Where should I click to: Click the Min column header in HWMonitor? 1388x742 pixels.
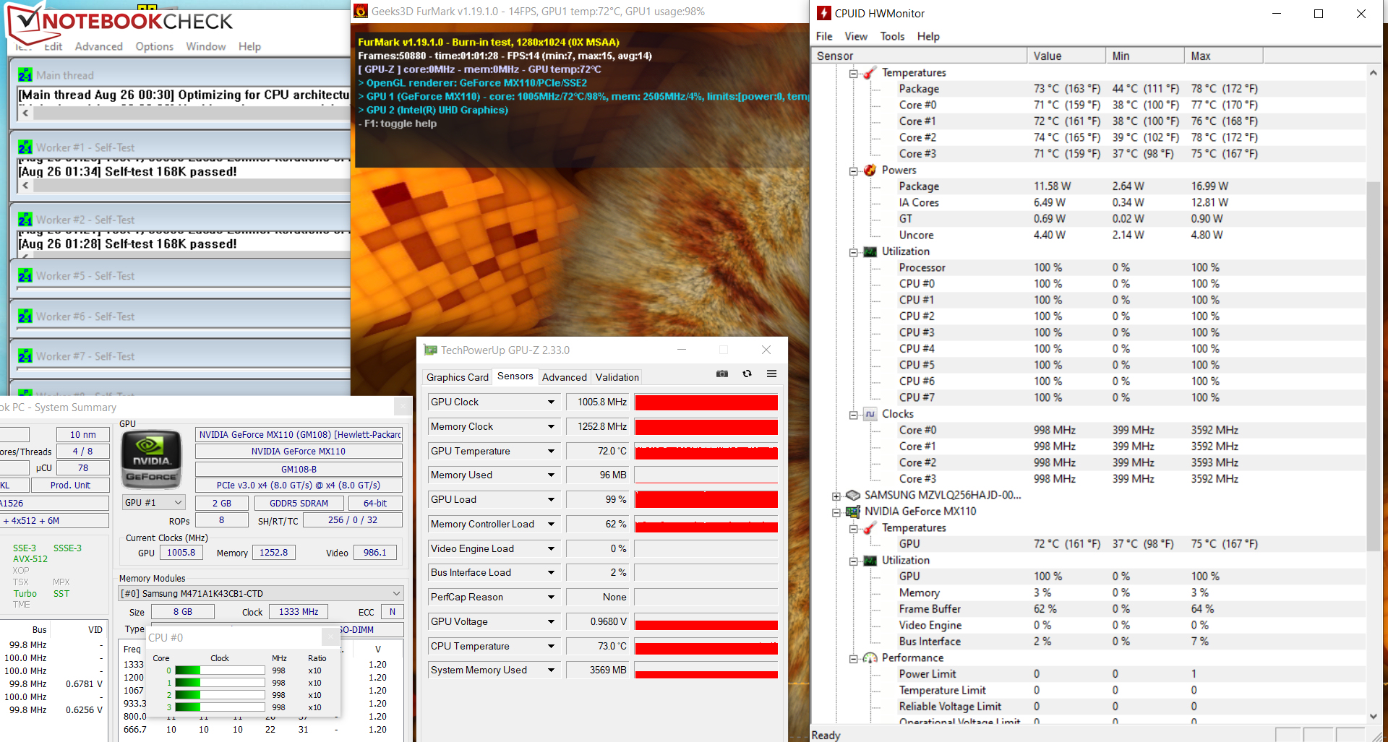tap(1145, 56)
